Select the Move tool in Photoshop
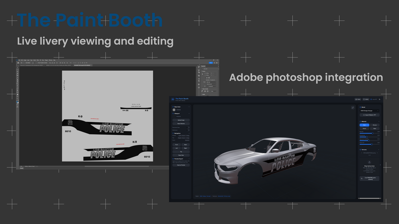The image size is (399, 224). point(18,68)
